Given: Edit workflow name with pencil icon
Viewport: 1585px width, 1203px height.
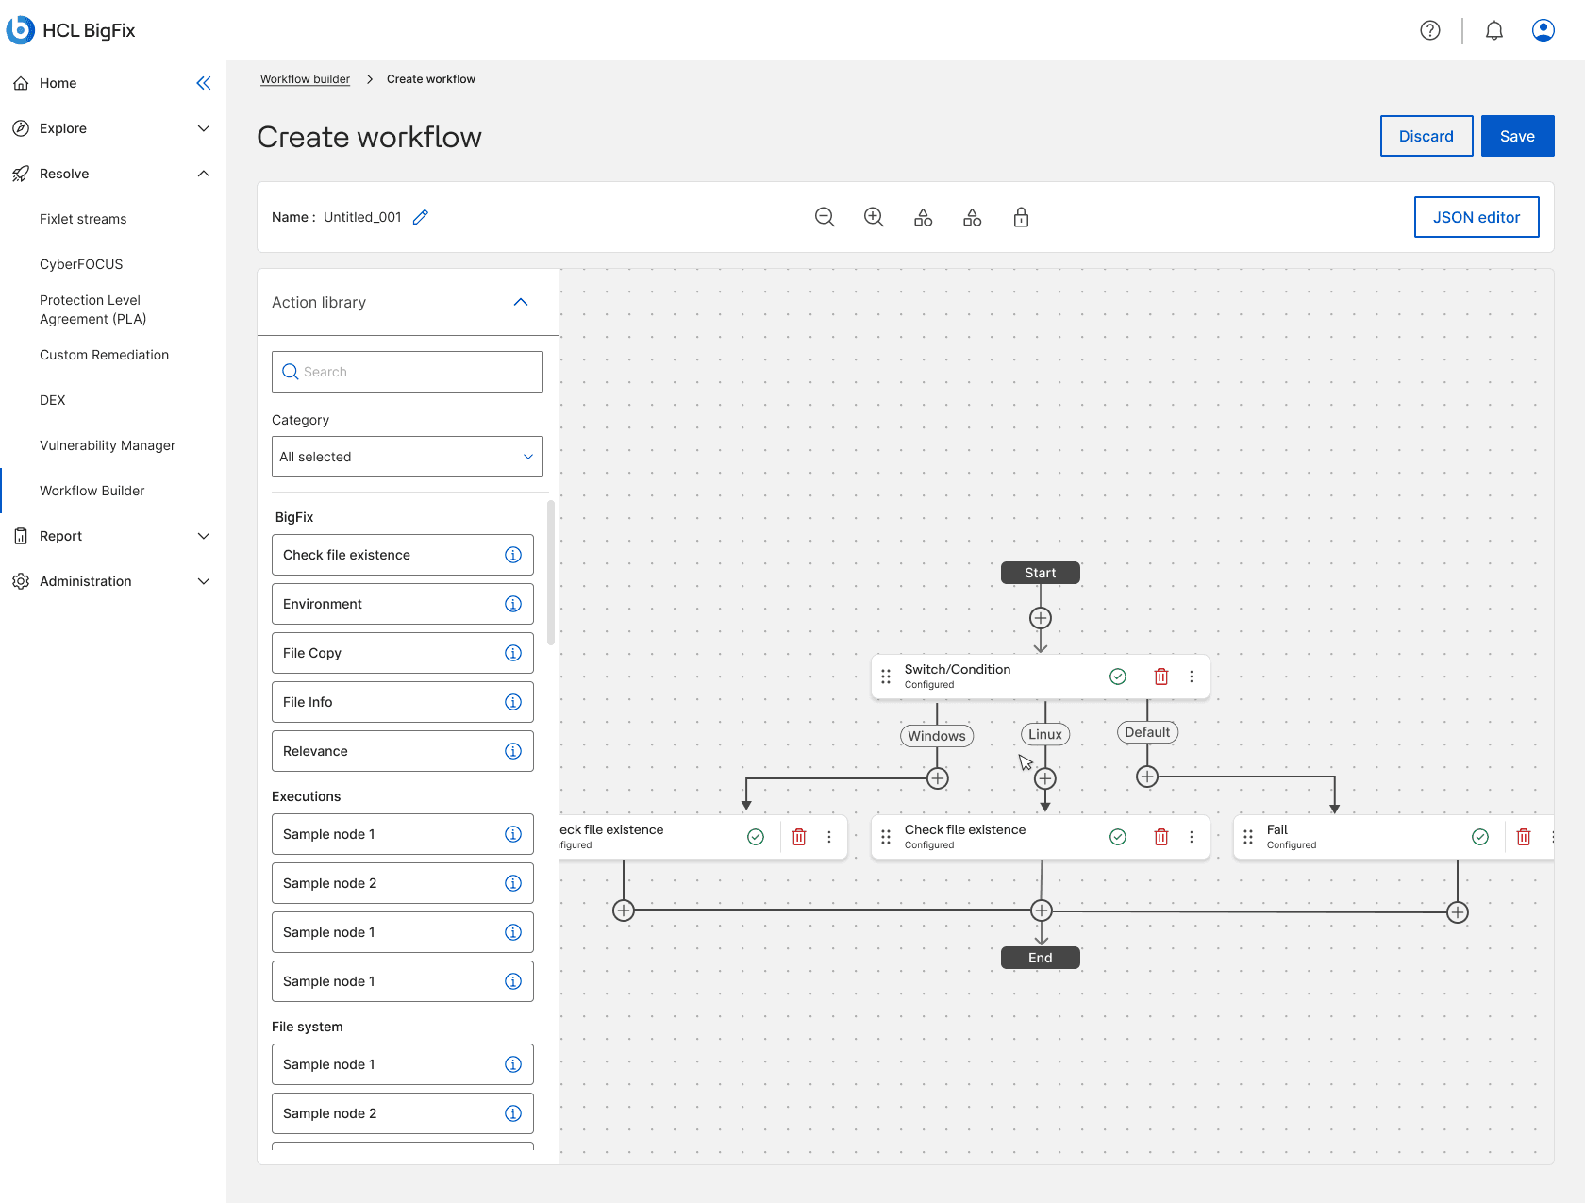Looking at the screenshot, I should tap(421, 217).
